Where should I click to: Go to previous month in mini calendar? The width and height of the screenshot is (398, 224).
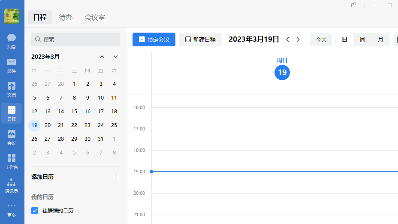coord(102,57)
